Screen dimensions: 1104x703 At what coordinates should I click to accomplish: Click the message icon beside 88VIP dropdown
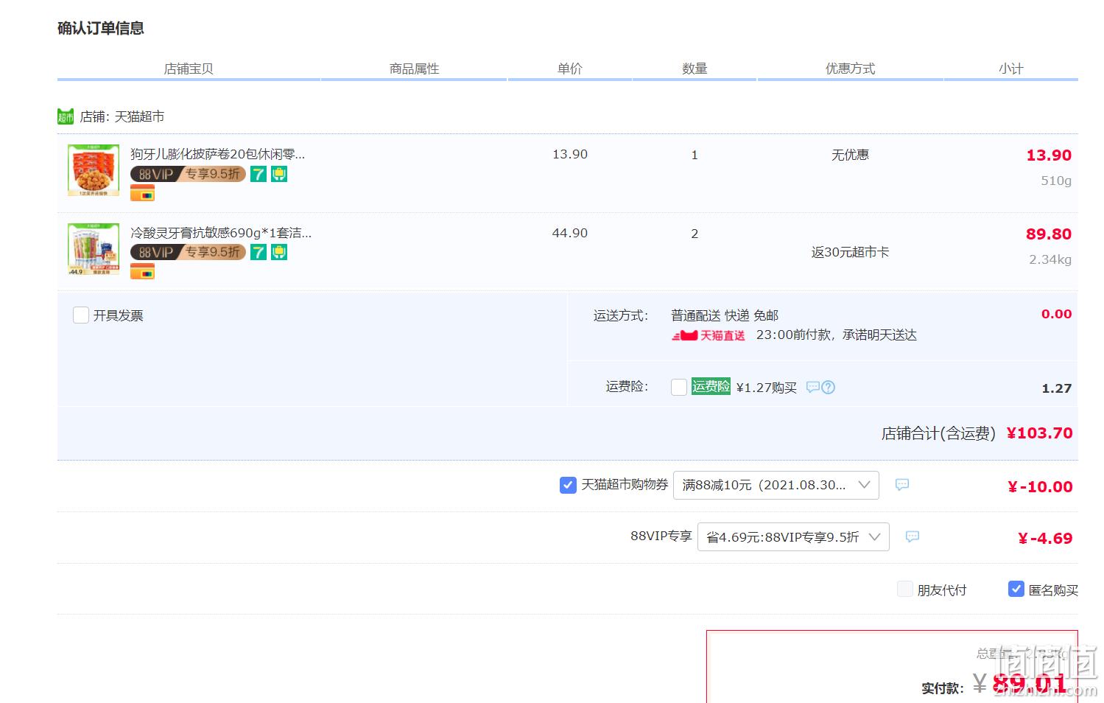pyautogui.click(x=913, y=536)
